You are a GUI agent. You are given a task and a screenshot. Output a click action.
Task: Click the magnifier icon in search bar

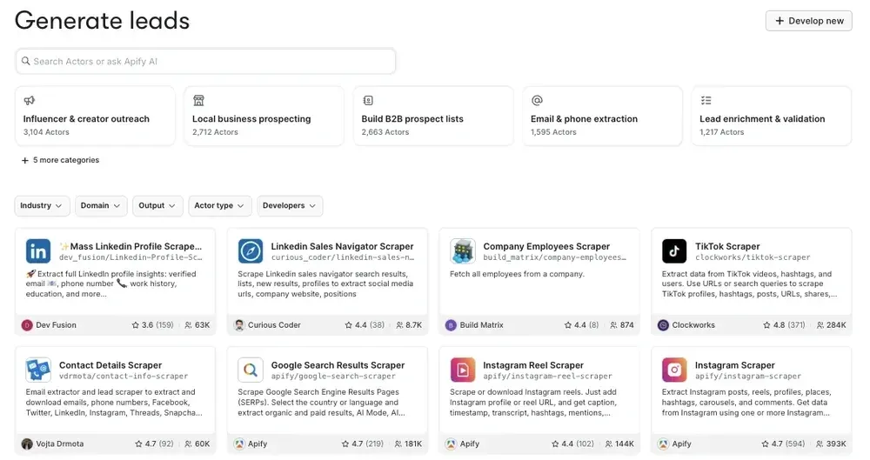coord(25,61)
